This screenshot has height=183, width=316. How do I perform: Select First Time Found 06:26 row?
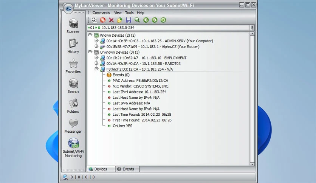click(142, 120)
